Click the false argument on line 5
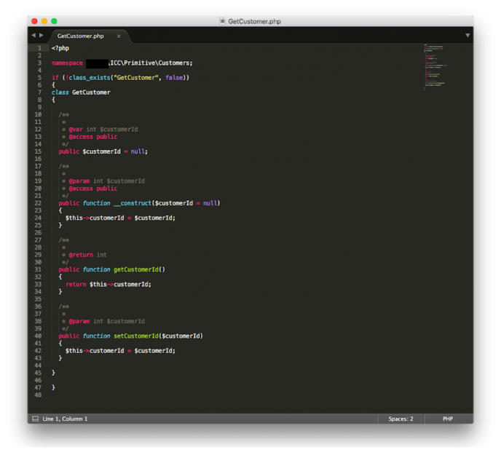The image size is (501, 463). pos(174,78)
